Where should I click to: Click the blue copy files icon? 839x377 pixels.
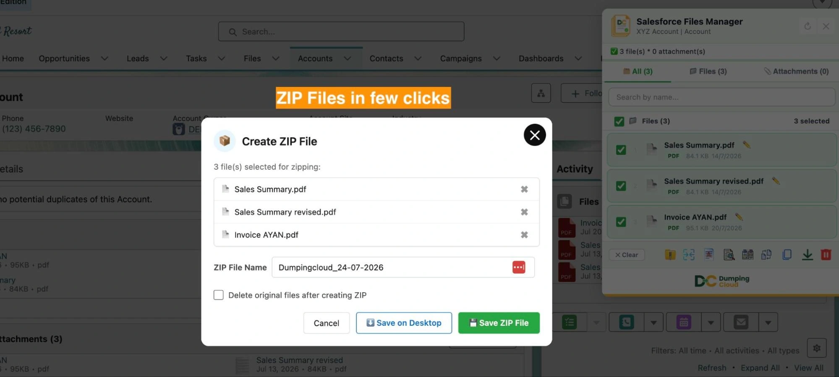pos(787,254)
